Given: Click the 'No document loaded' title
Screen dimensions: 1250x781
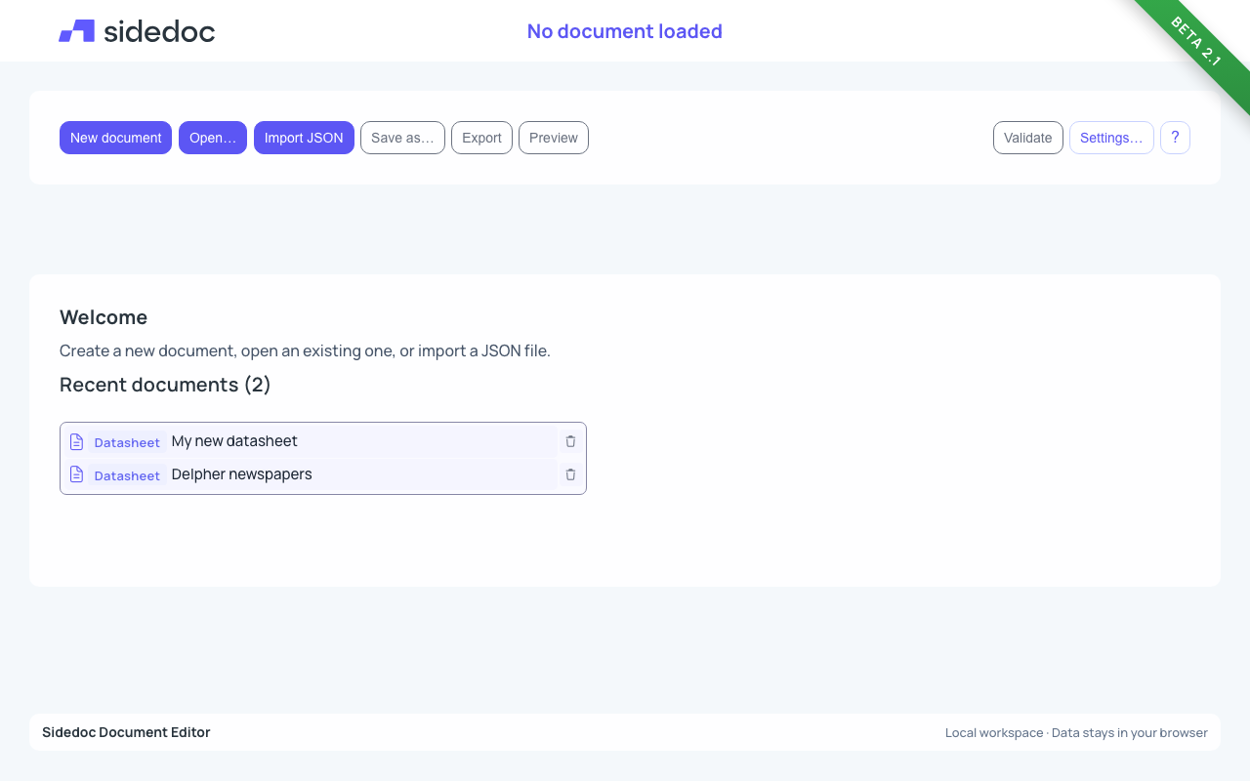Looking at the screenshot, I should coord(625,31).
